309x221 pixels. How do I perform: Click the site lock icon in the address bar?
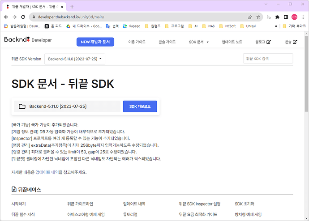[x=34, y=17]
